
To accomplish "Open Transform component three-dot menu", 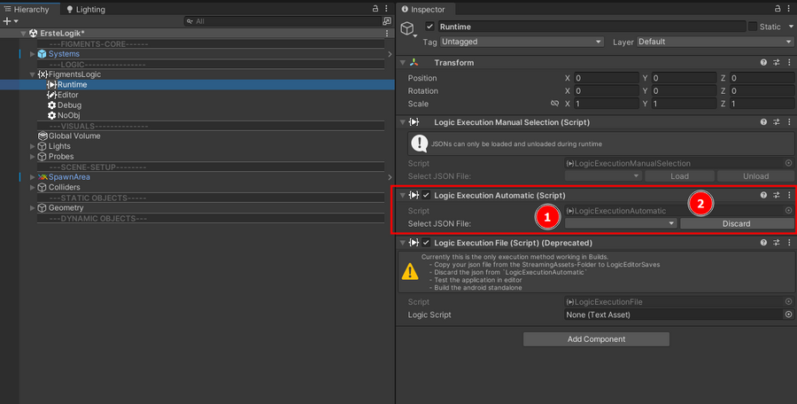I will tap(789, 63).
